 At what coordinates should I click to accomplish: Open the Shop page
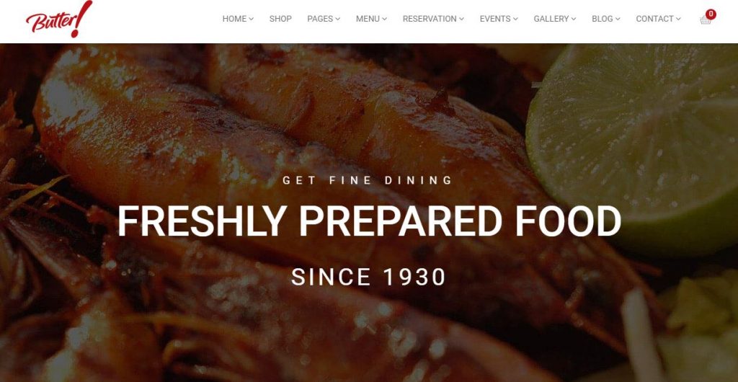pyautogui.click(x=280, y=19)
